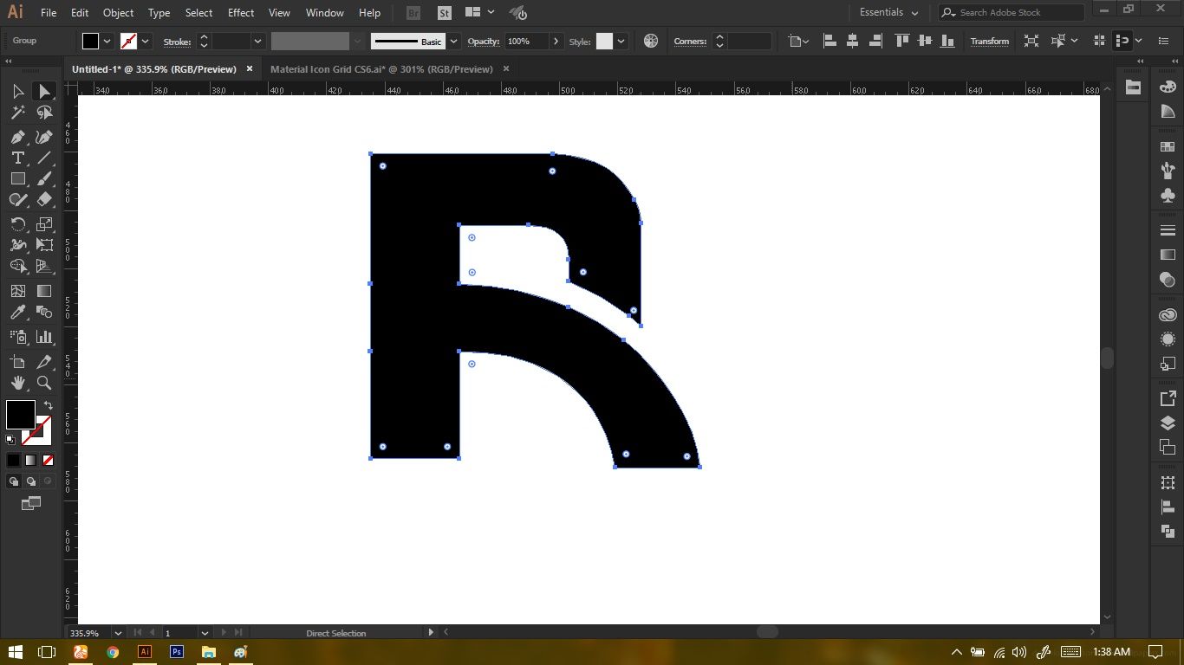Select the Lasso tool
This screenshot has height=665, width=1184.
pyautogui.click(x=44, y=113)
